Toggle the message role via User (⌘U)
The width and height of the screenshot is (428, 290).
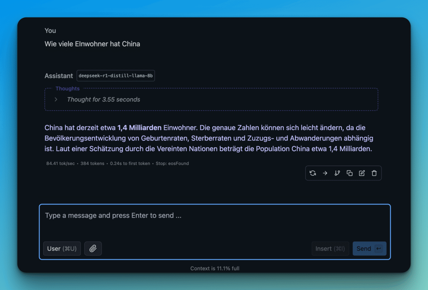(x=62, y=248)
